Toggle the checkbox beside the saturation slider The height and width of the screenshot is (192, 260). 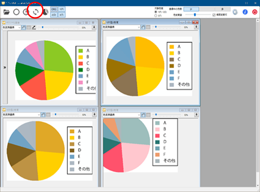[214, 15]
